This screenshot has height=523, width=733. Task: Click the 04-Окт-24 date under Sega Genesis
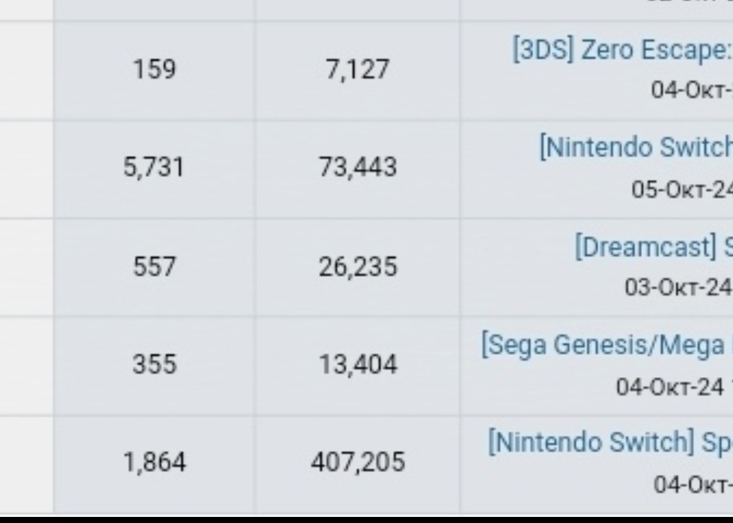pyautogui.click(x=675, y=387)
